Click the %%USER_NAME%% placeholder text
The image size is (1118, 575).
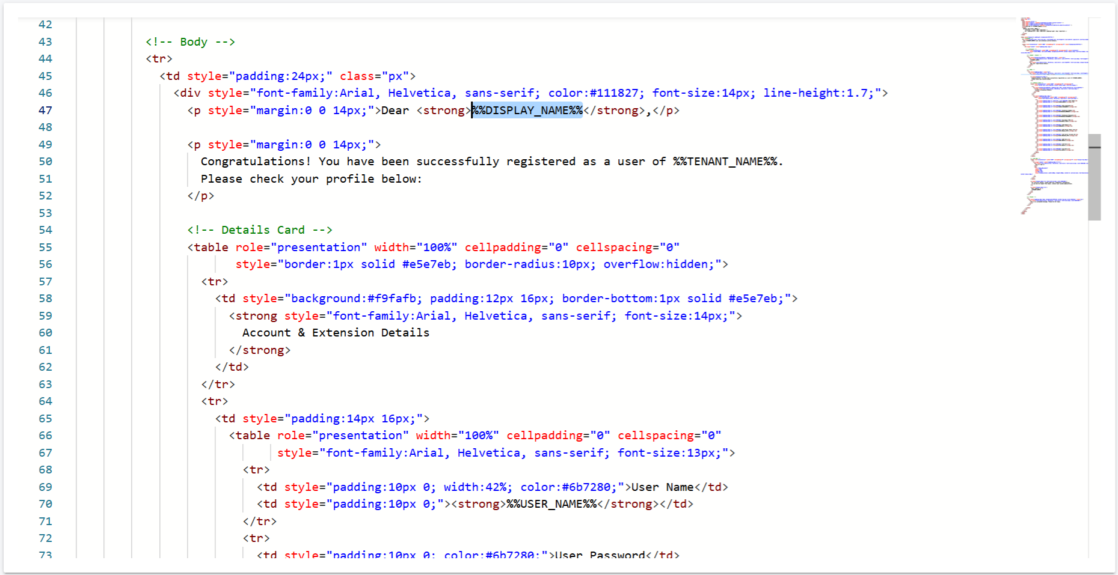(551, 504)
